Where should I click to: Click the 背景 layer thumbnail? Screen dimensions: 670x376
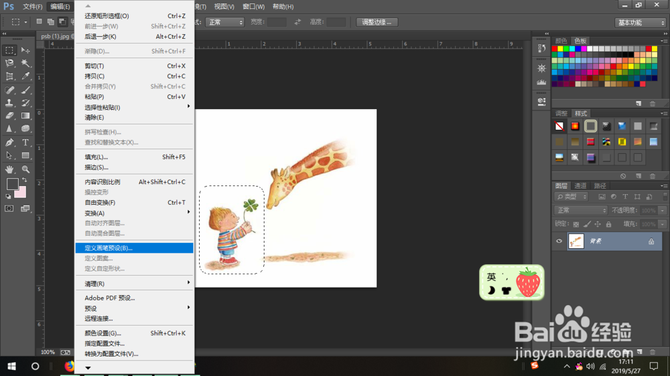576,241
